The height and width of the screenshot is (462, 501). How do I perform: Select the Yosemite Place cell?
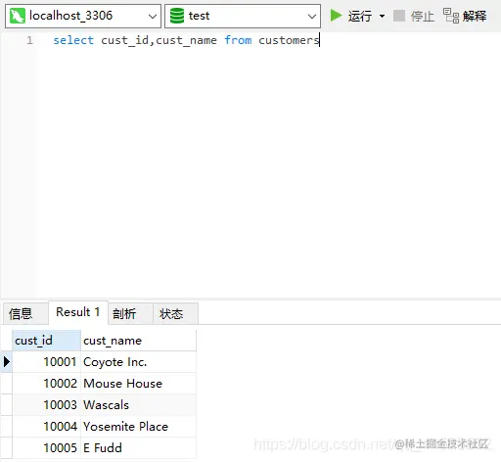coord(138,427)
